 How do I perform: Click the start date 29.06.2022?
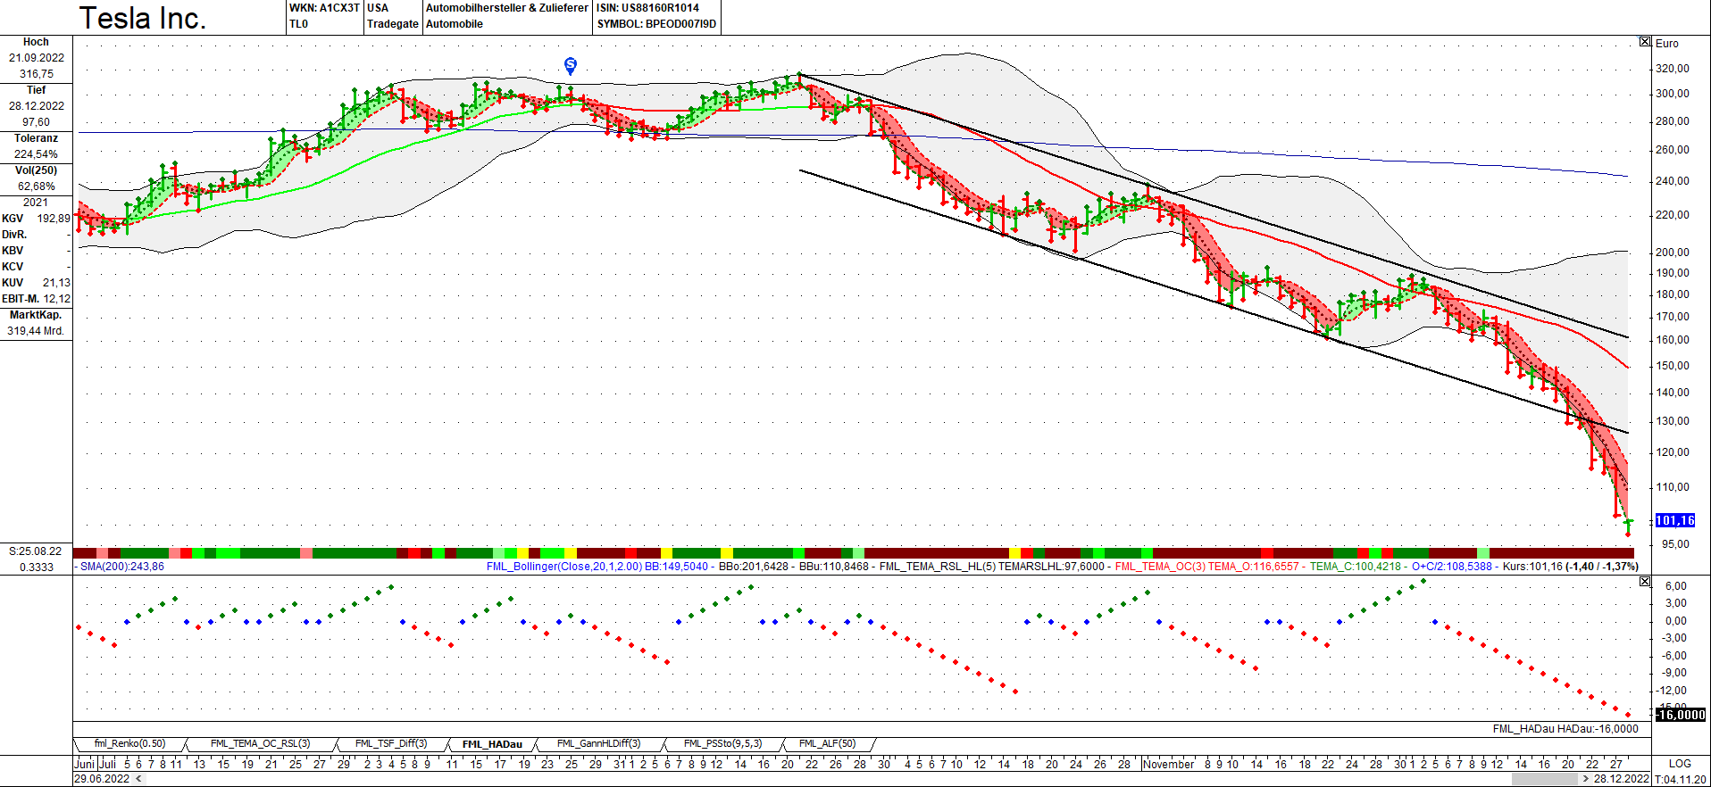102,779
